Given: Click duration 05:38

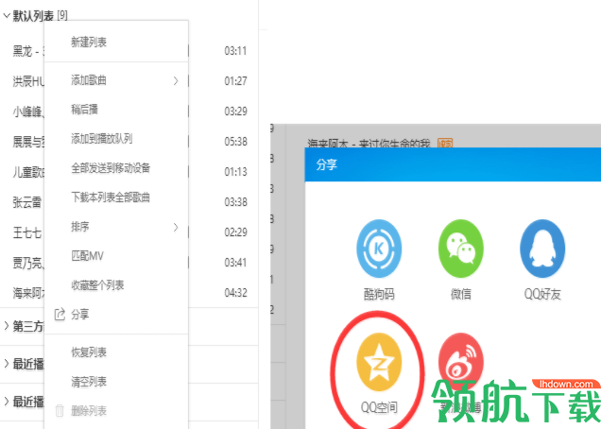Looking at the screenshot, I should pos(235,142).
